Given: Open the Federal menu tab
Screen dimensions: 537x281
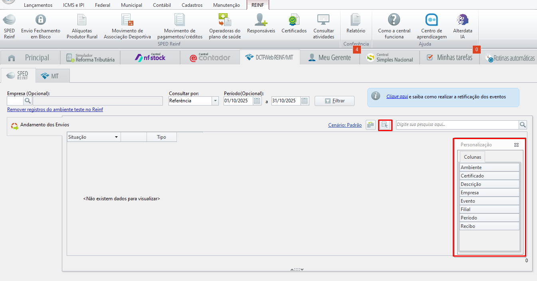Looking at the screenshot, I should click(103, 5).
